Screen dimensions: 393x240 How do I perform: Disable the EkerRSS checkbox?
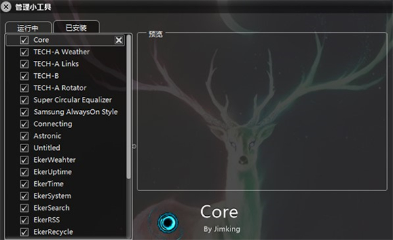(x=24, y=220)
